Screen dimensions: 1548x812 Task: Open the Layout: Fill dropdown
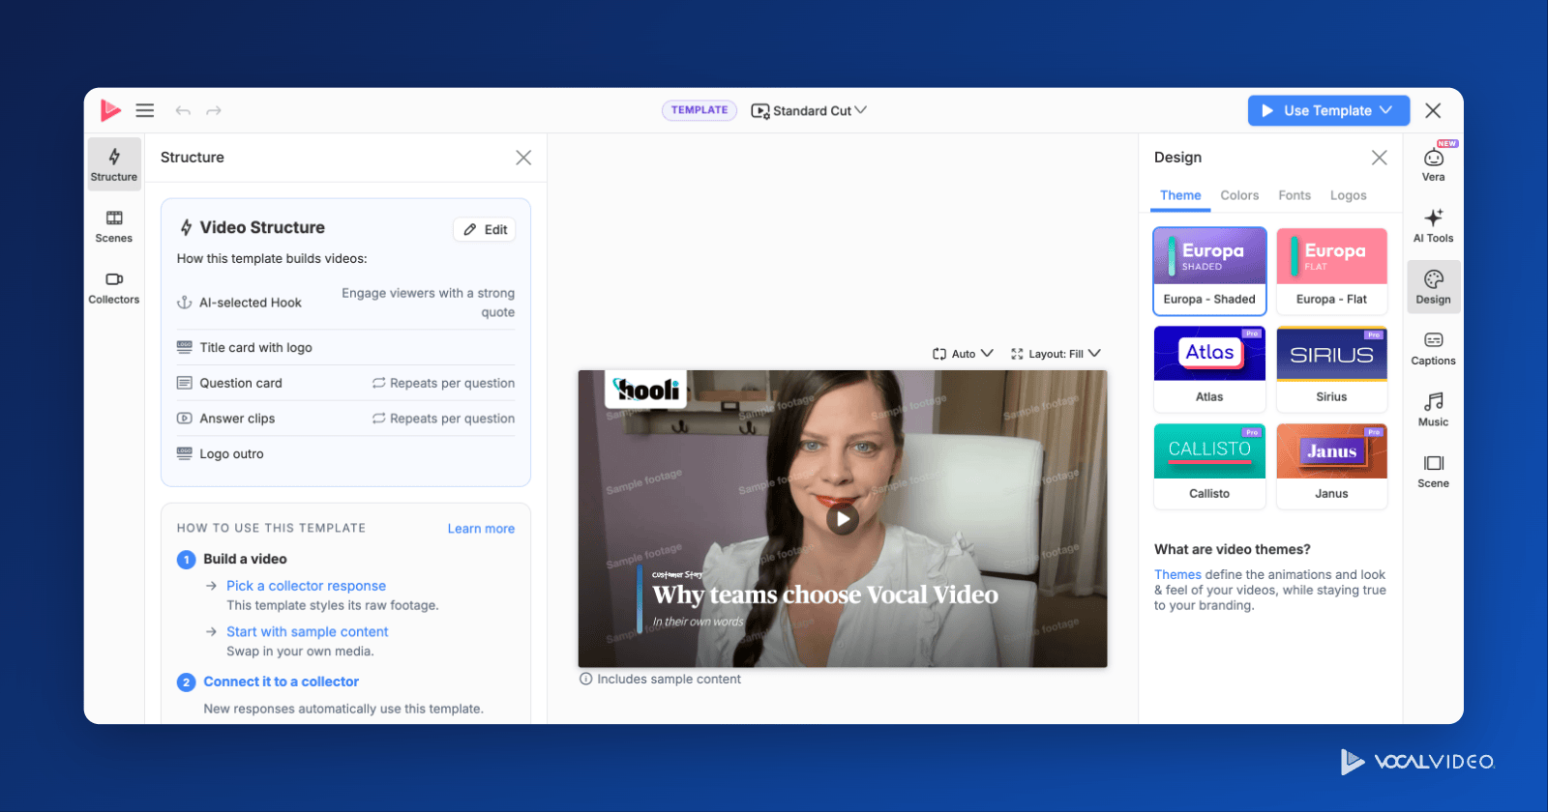pyautogui.click(x=1056, y=354)
